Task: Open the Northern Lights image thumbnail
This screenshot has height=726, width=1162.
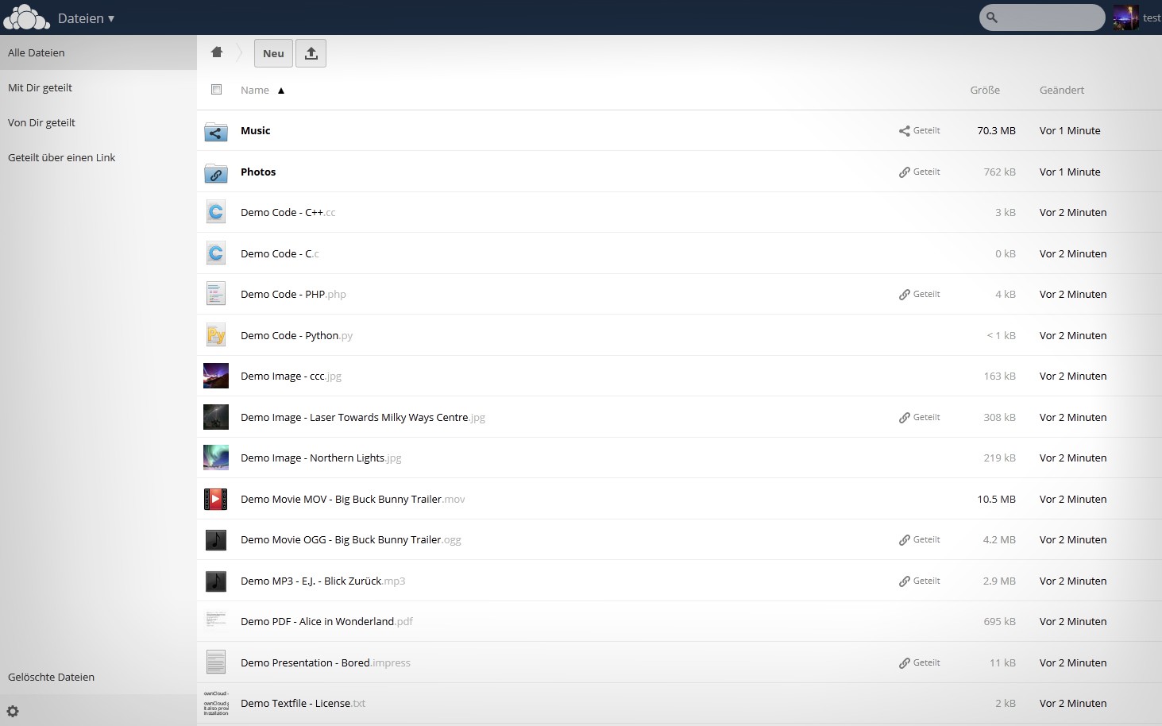Action: [216, 458]
